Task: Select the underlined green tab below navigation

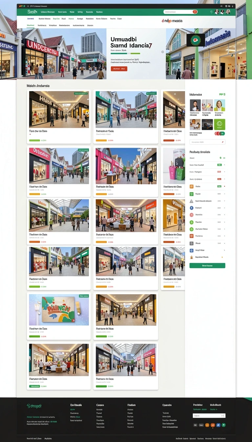Action: [x=31, y=25]
